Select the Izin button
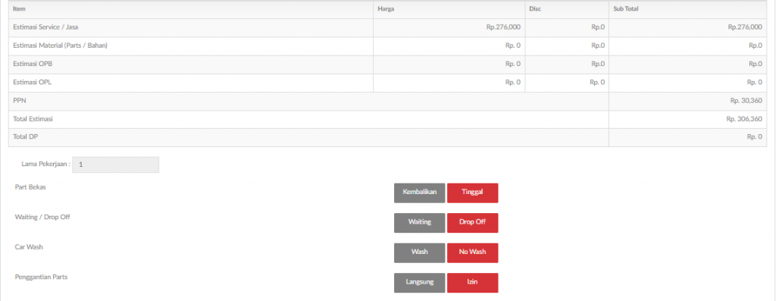Image resolution: width=776 pixels, height=301 pixels. click(473, 283)
